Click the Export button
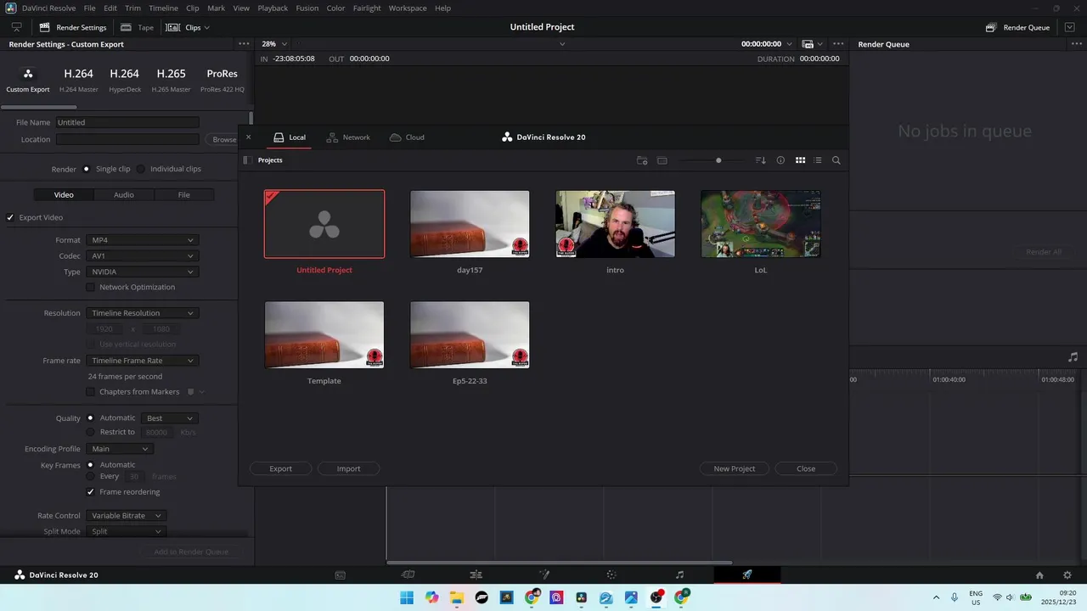The height and width of the screenshot is (611, 1087). (280, 468)
